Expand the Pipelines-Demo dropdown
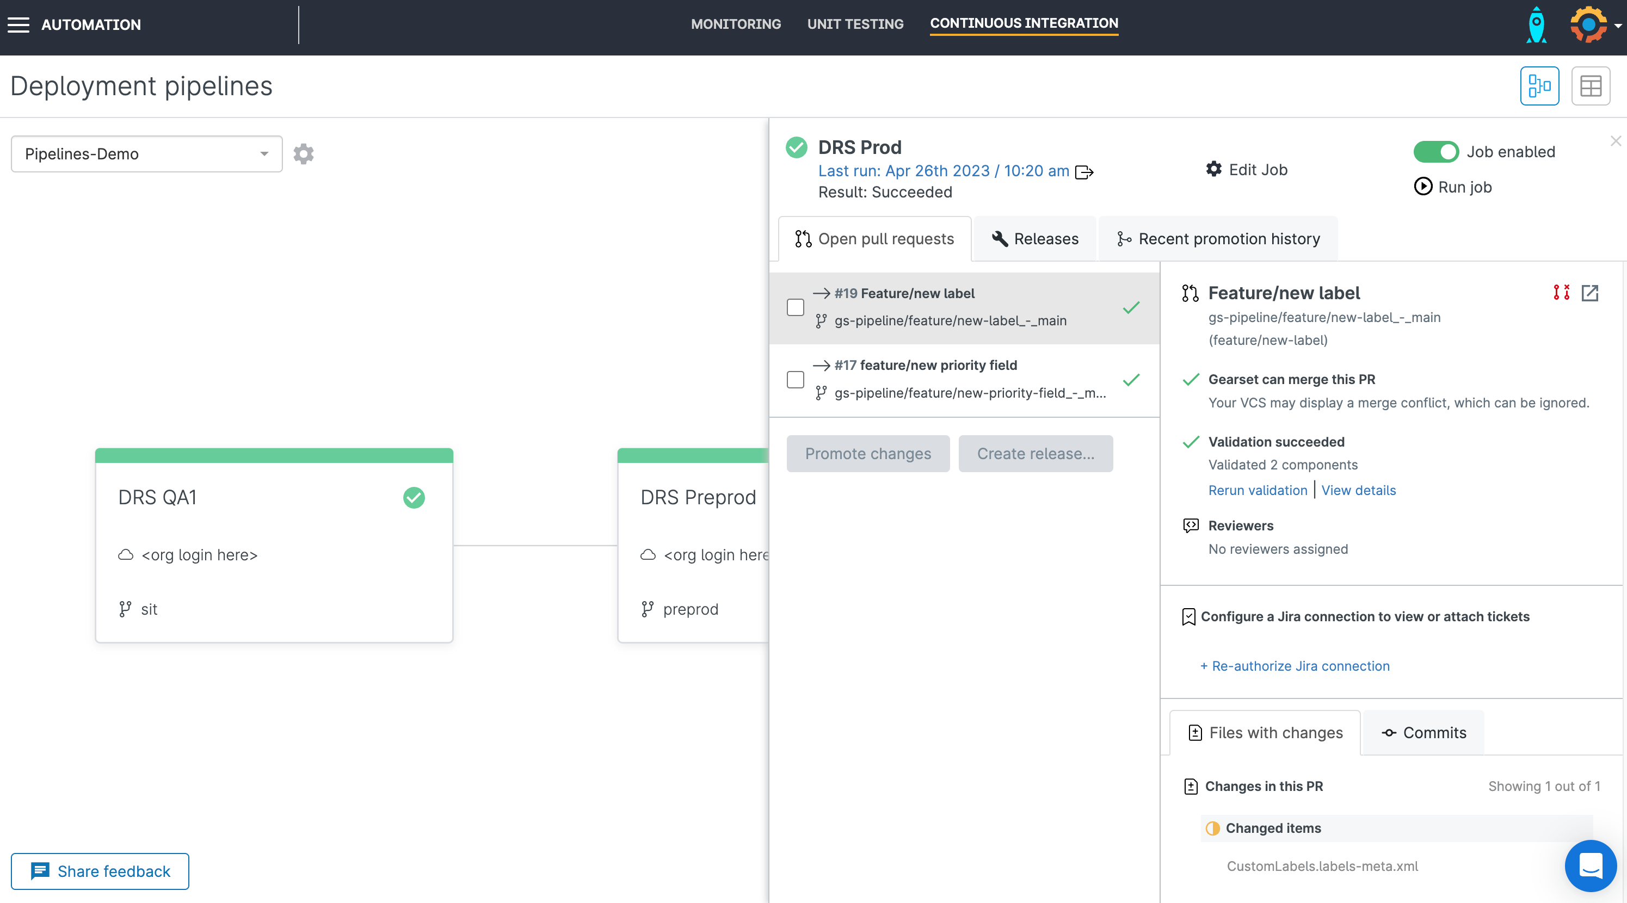This screenshot has height=903, width=1627. click(146, 154)
